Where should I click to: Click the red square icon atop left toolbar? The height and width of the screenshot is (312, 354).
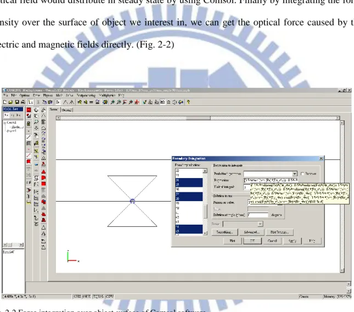(x=29, y=110)
